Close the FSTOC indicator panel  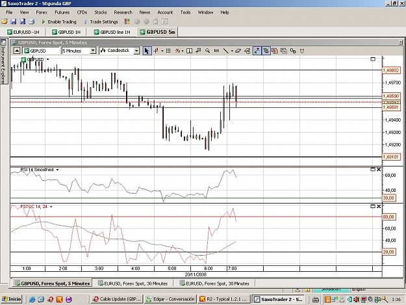379,206
